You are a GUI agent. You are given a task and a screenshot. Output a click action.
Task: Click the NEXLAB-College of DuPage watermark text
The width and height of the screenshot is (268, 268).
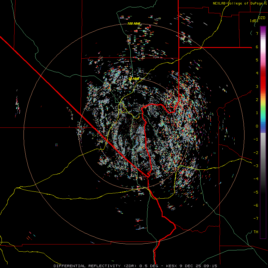coord(240,3)
